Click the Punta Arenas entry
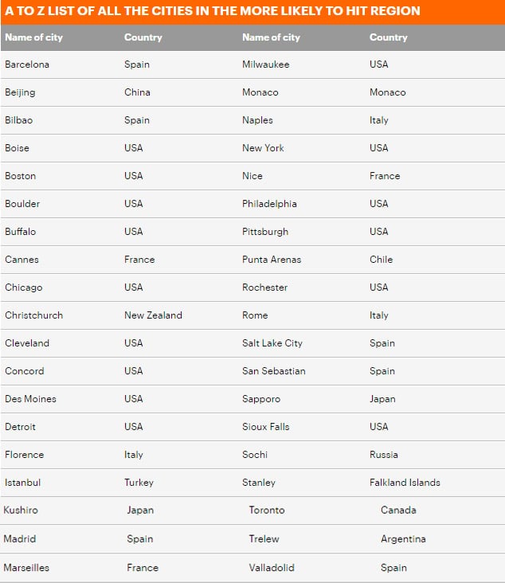 (x=272, y=260)
